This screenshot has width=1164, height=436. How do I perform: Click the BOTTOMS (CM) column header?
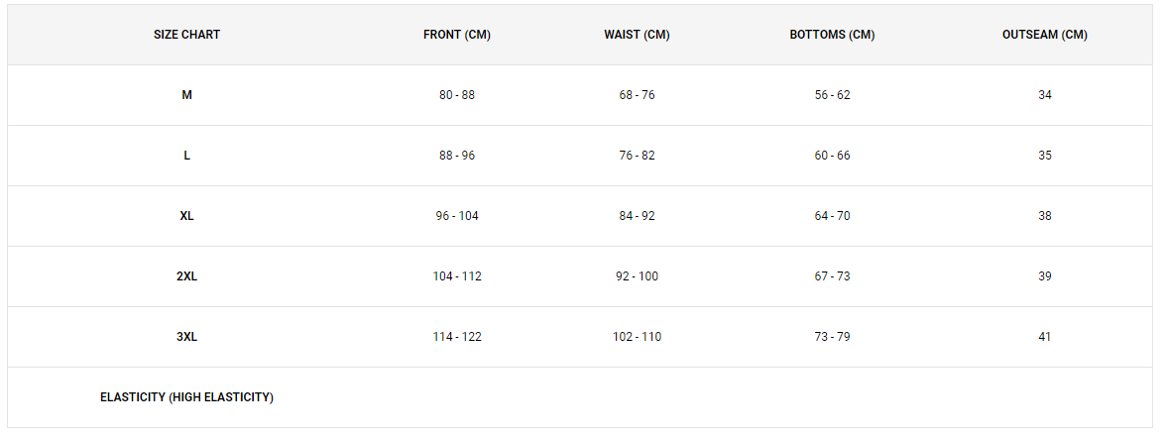pyautogui.click(x=832, y=35)
